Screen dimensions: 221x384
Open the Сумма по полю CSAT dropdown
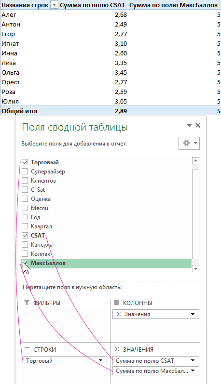(x=193, y=360)
